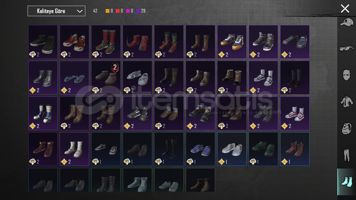
Task: Pick the orange-soled sneakers item
Action: pos(232,42)
